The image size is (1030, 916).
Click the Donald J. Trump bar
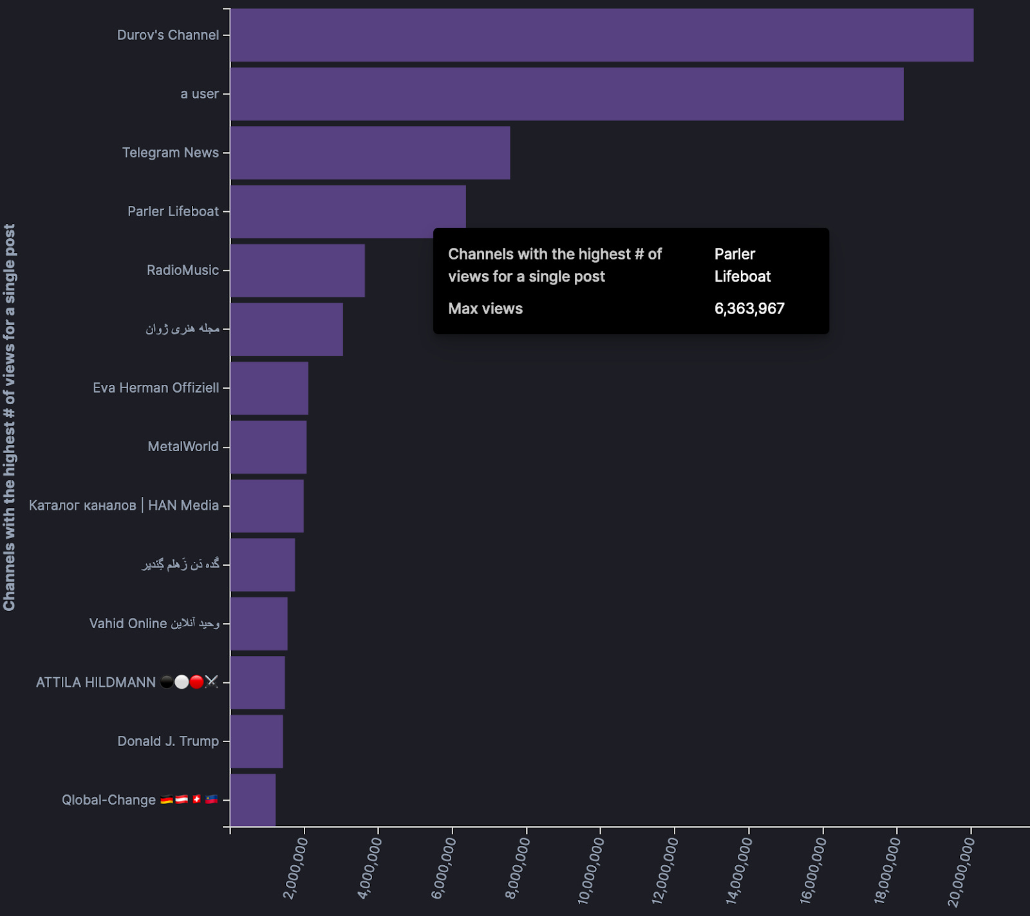[x=257, y=741]
